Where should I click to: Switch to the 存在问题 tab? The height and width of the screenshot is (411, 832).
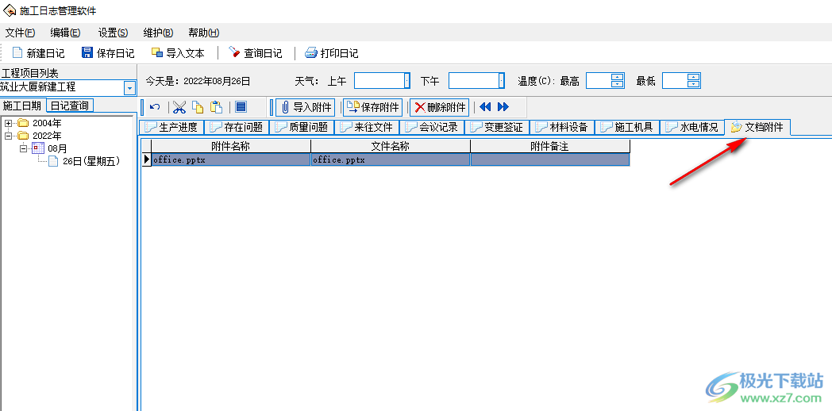(237, 127)
